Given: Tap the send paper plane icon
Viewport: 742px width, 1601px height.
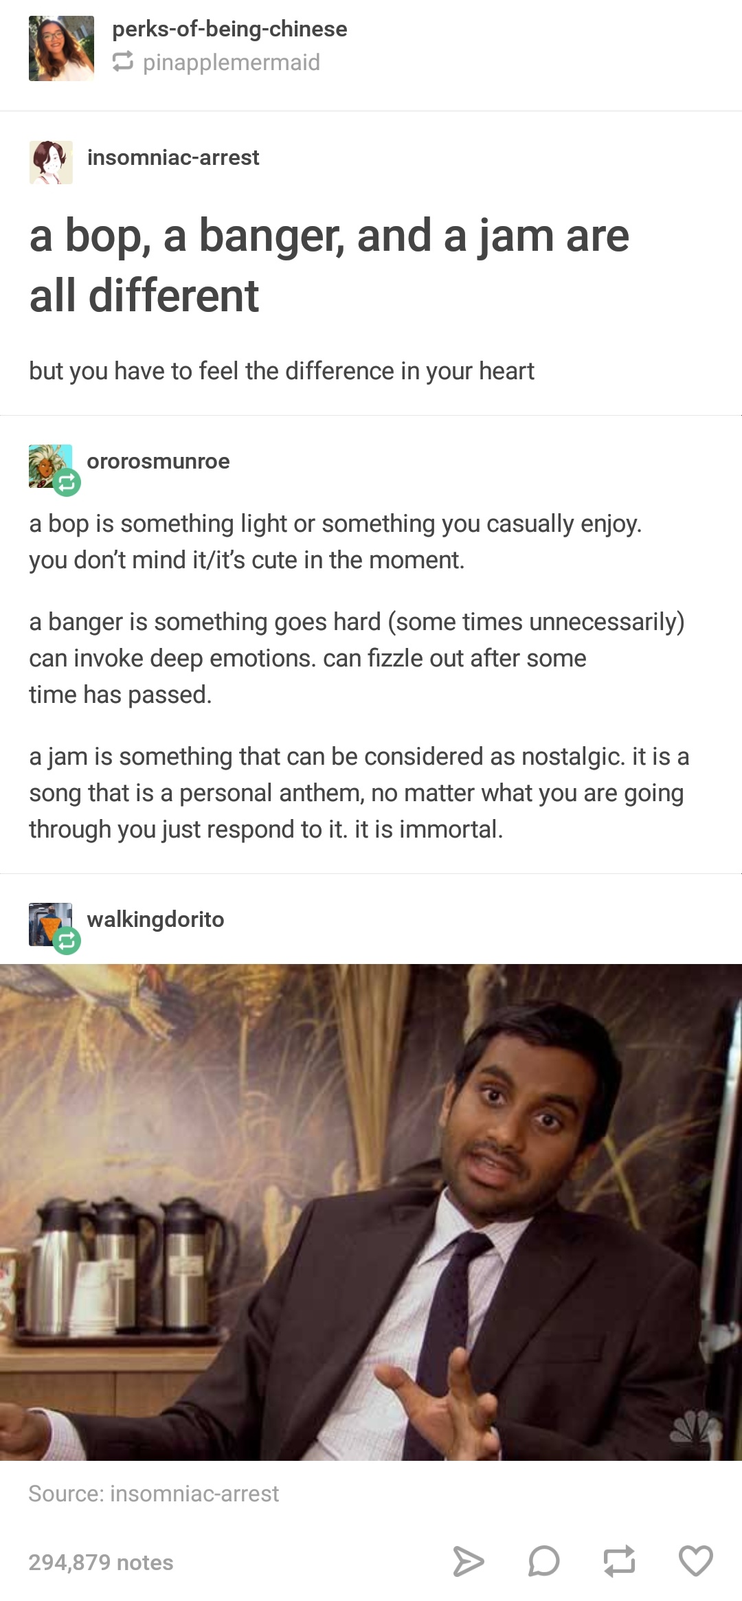Looking at the screenshot, I should click(469, 1561).
